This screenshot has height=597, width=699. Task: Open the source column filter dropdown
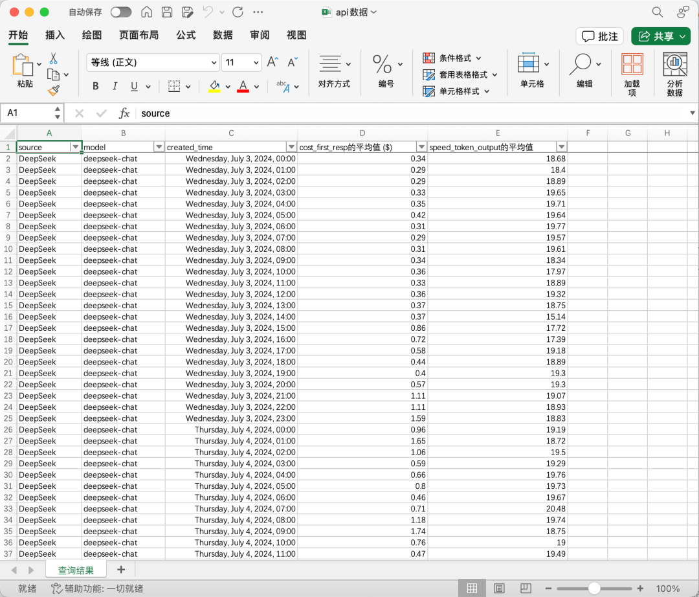pos(76,147)
